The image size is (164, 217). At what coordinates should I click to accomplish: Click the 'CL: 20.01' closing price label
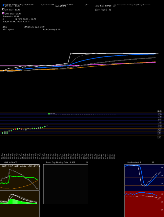60,6
